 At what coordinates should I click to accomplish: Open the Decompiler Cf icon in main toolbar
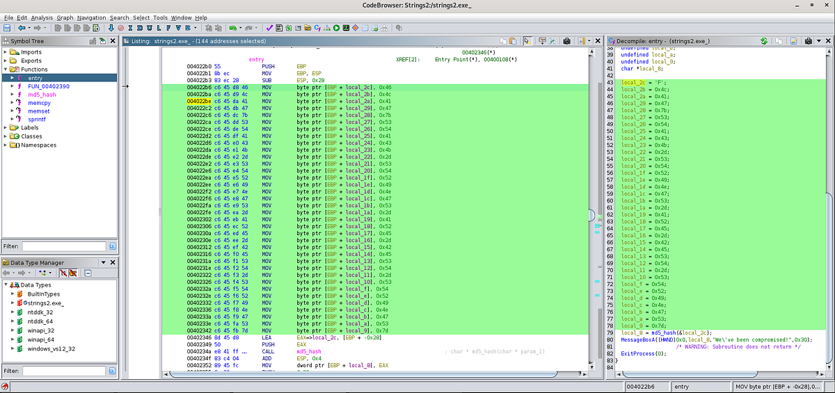click(x=317, y=28)
